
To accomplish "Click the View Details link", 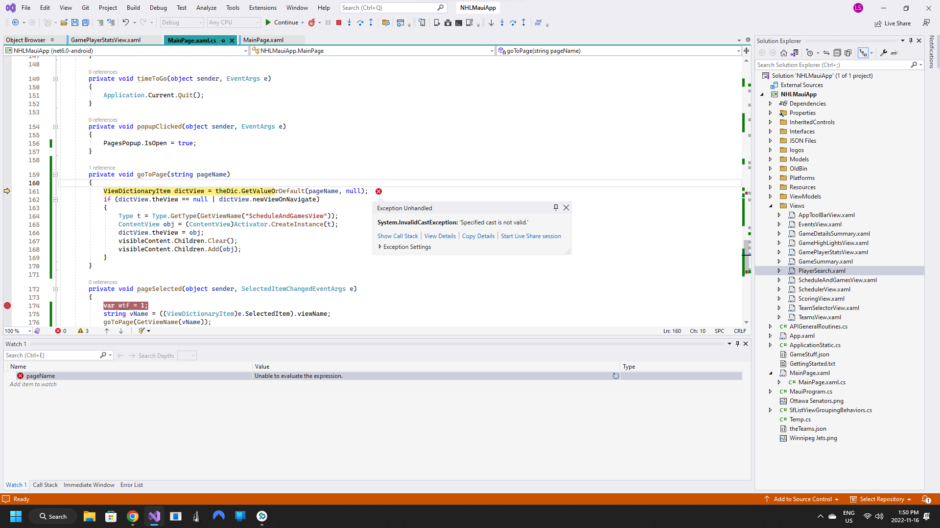I will coord(440,236).
